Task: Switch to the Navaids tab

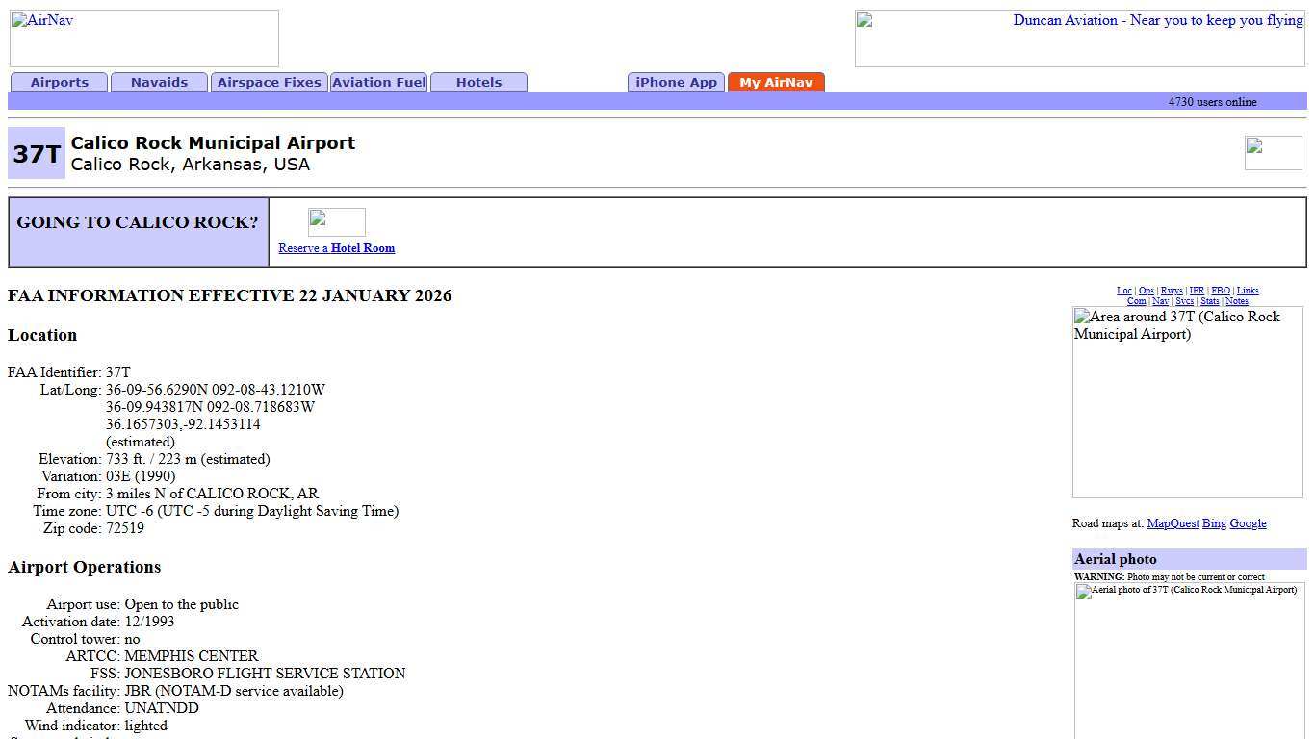Action: (160, 83)
